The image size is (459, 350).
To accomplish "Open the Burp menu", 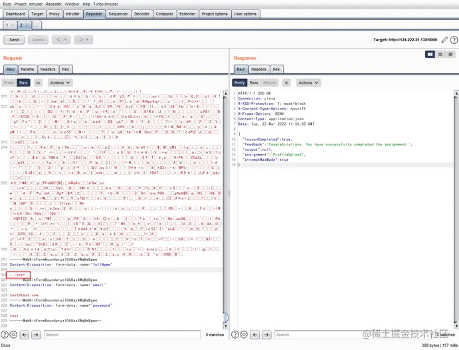I will (x=7, y=4).
